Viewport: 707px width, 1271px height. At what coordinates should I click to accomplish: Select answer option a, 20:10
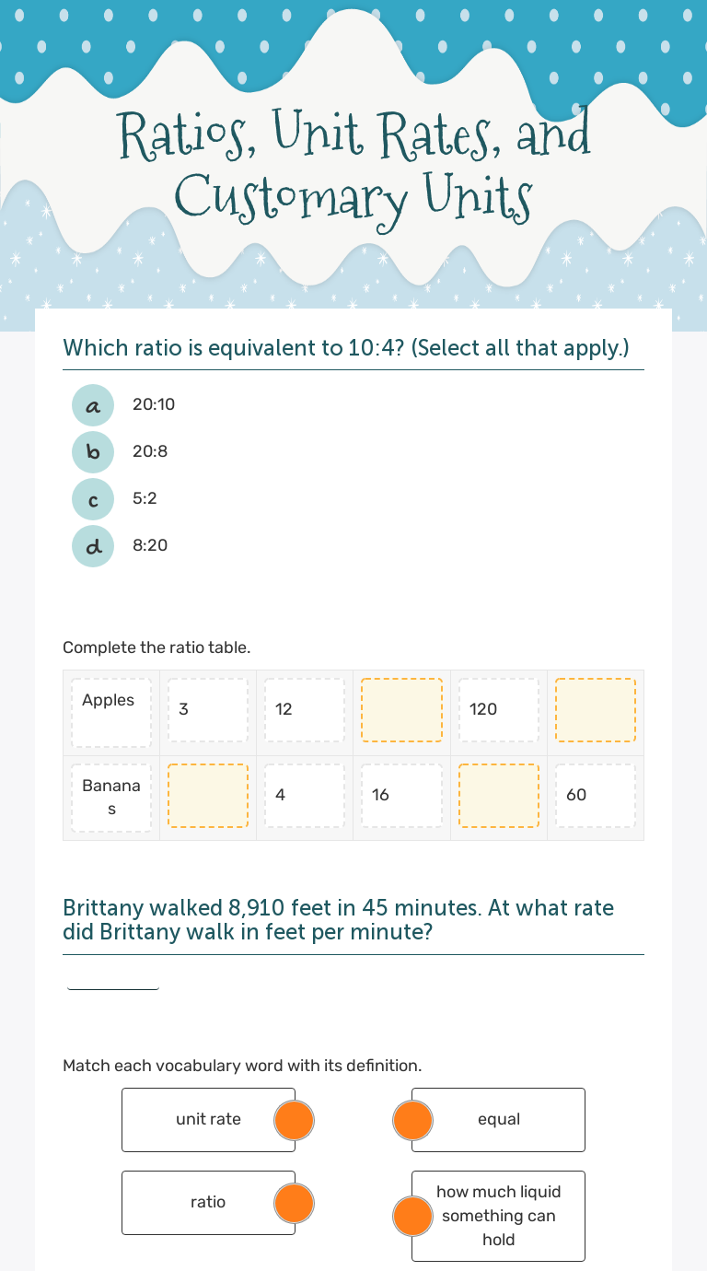point(93,404)
